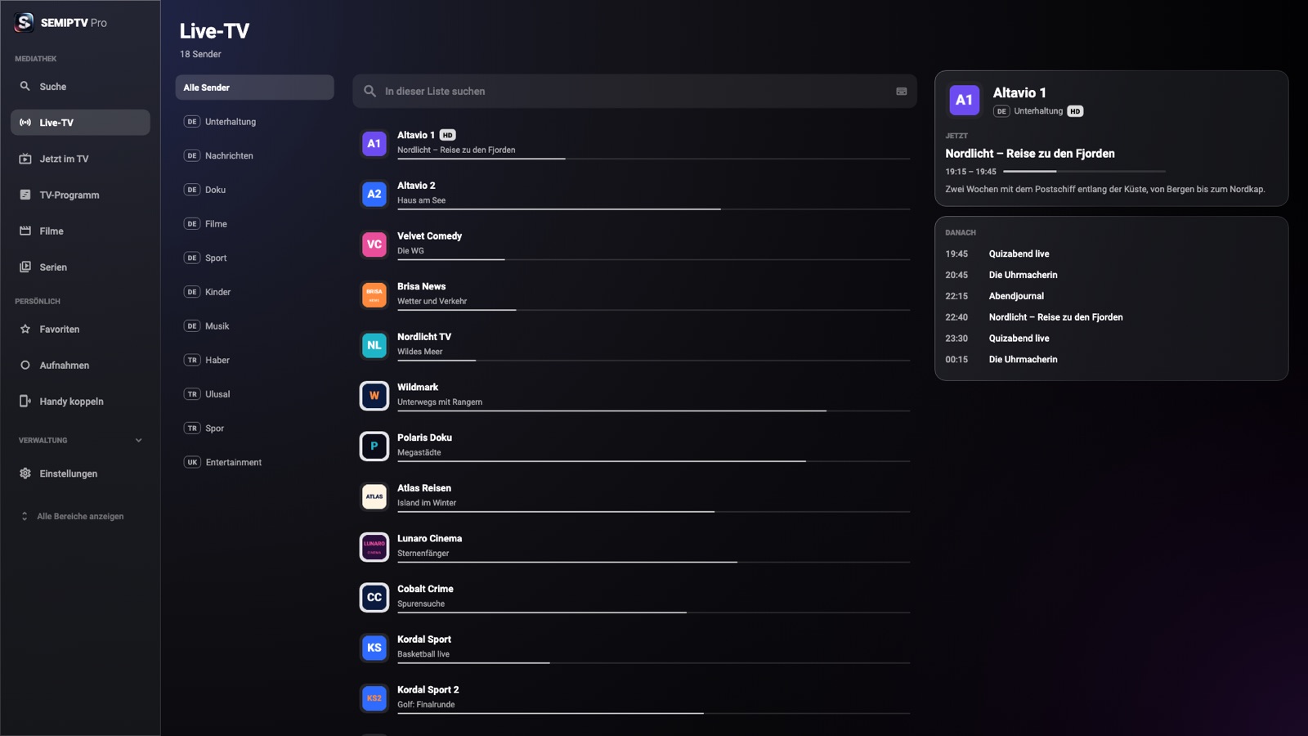Open Jetzt im TV section

(x=80, y=159)
